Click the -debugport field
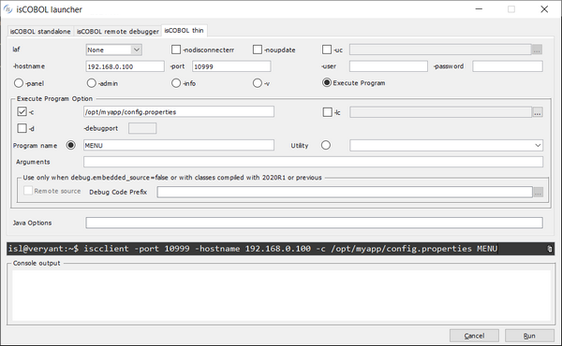The width and height of the screenshot is (562, 346). (142, 128)
